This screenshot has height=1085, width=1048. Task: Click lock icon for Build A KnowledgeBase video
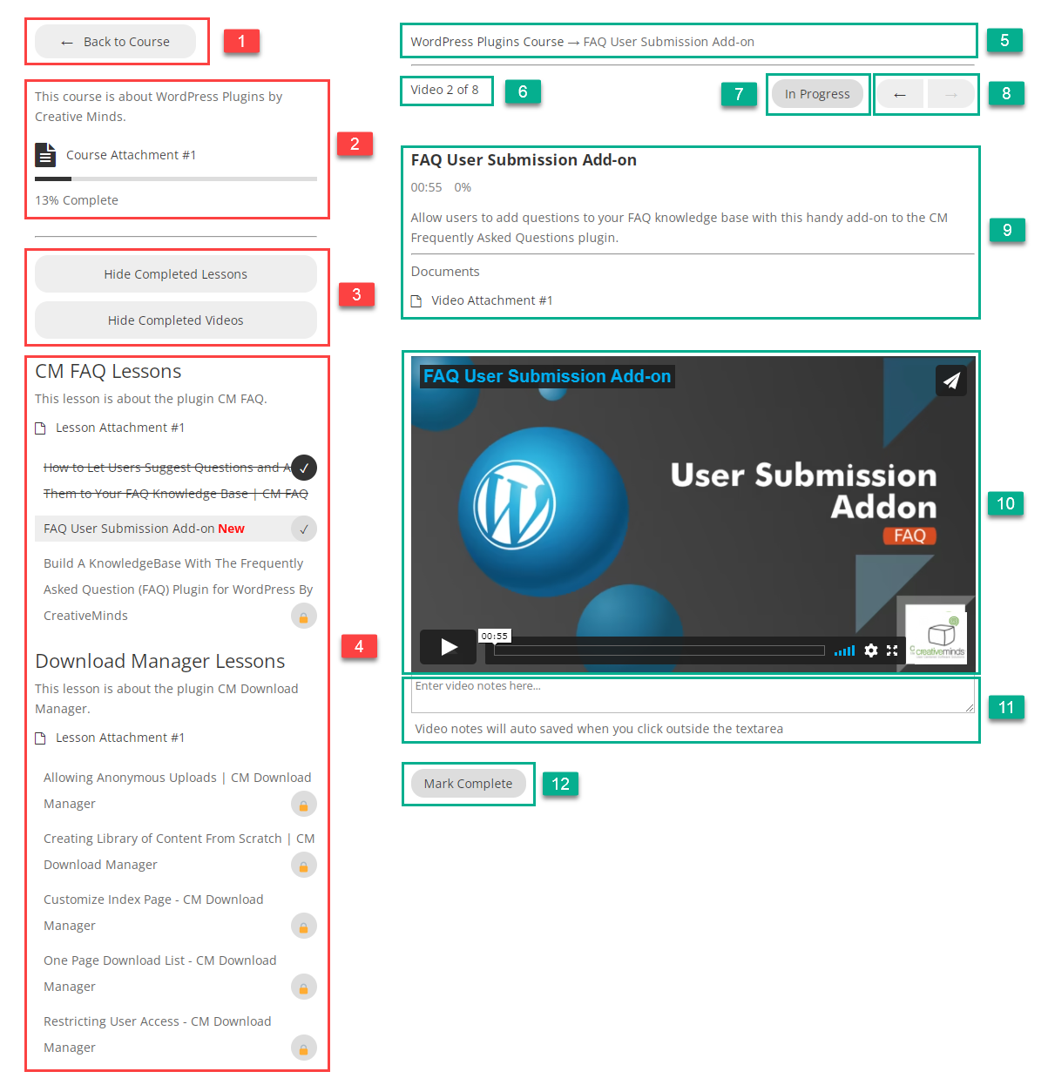point(304,617)
